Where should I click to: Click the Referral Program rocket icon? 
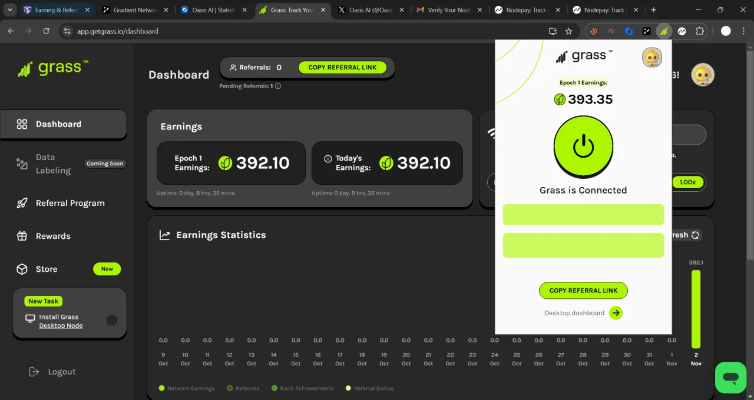pyautogui.click(x=22, y=203)
